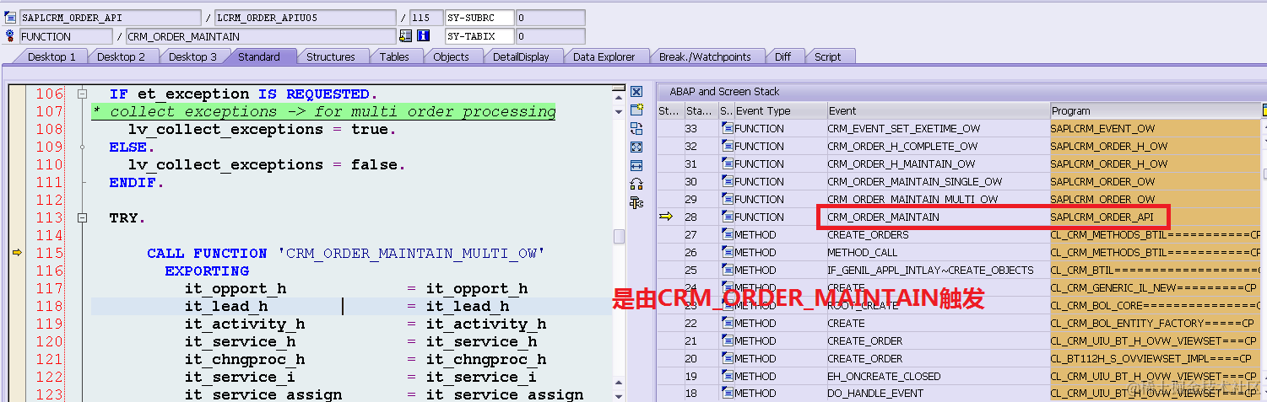Collapse the IF block at line 106
Image resolution: width=1267 pixels, height=402 pixels.
82,94
